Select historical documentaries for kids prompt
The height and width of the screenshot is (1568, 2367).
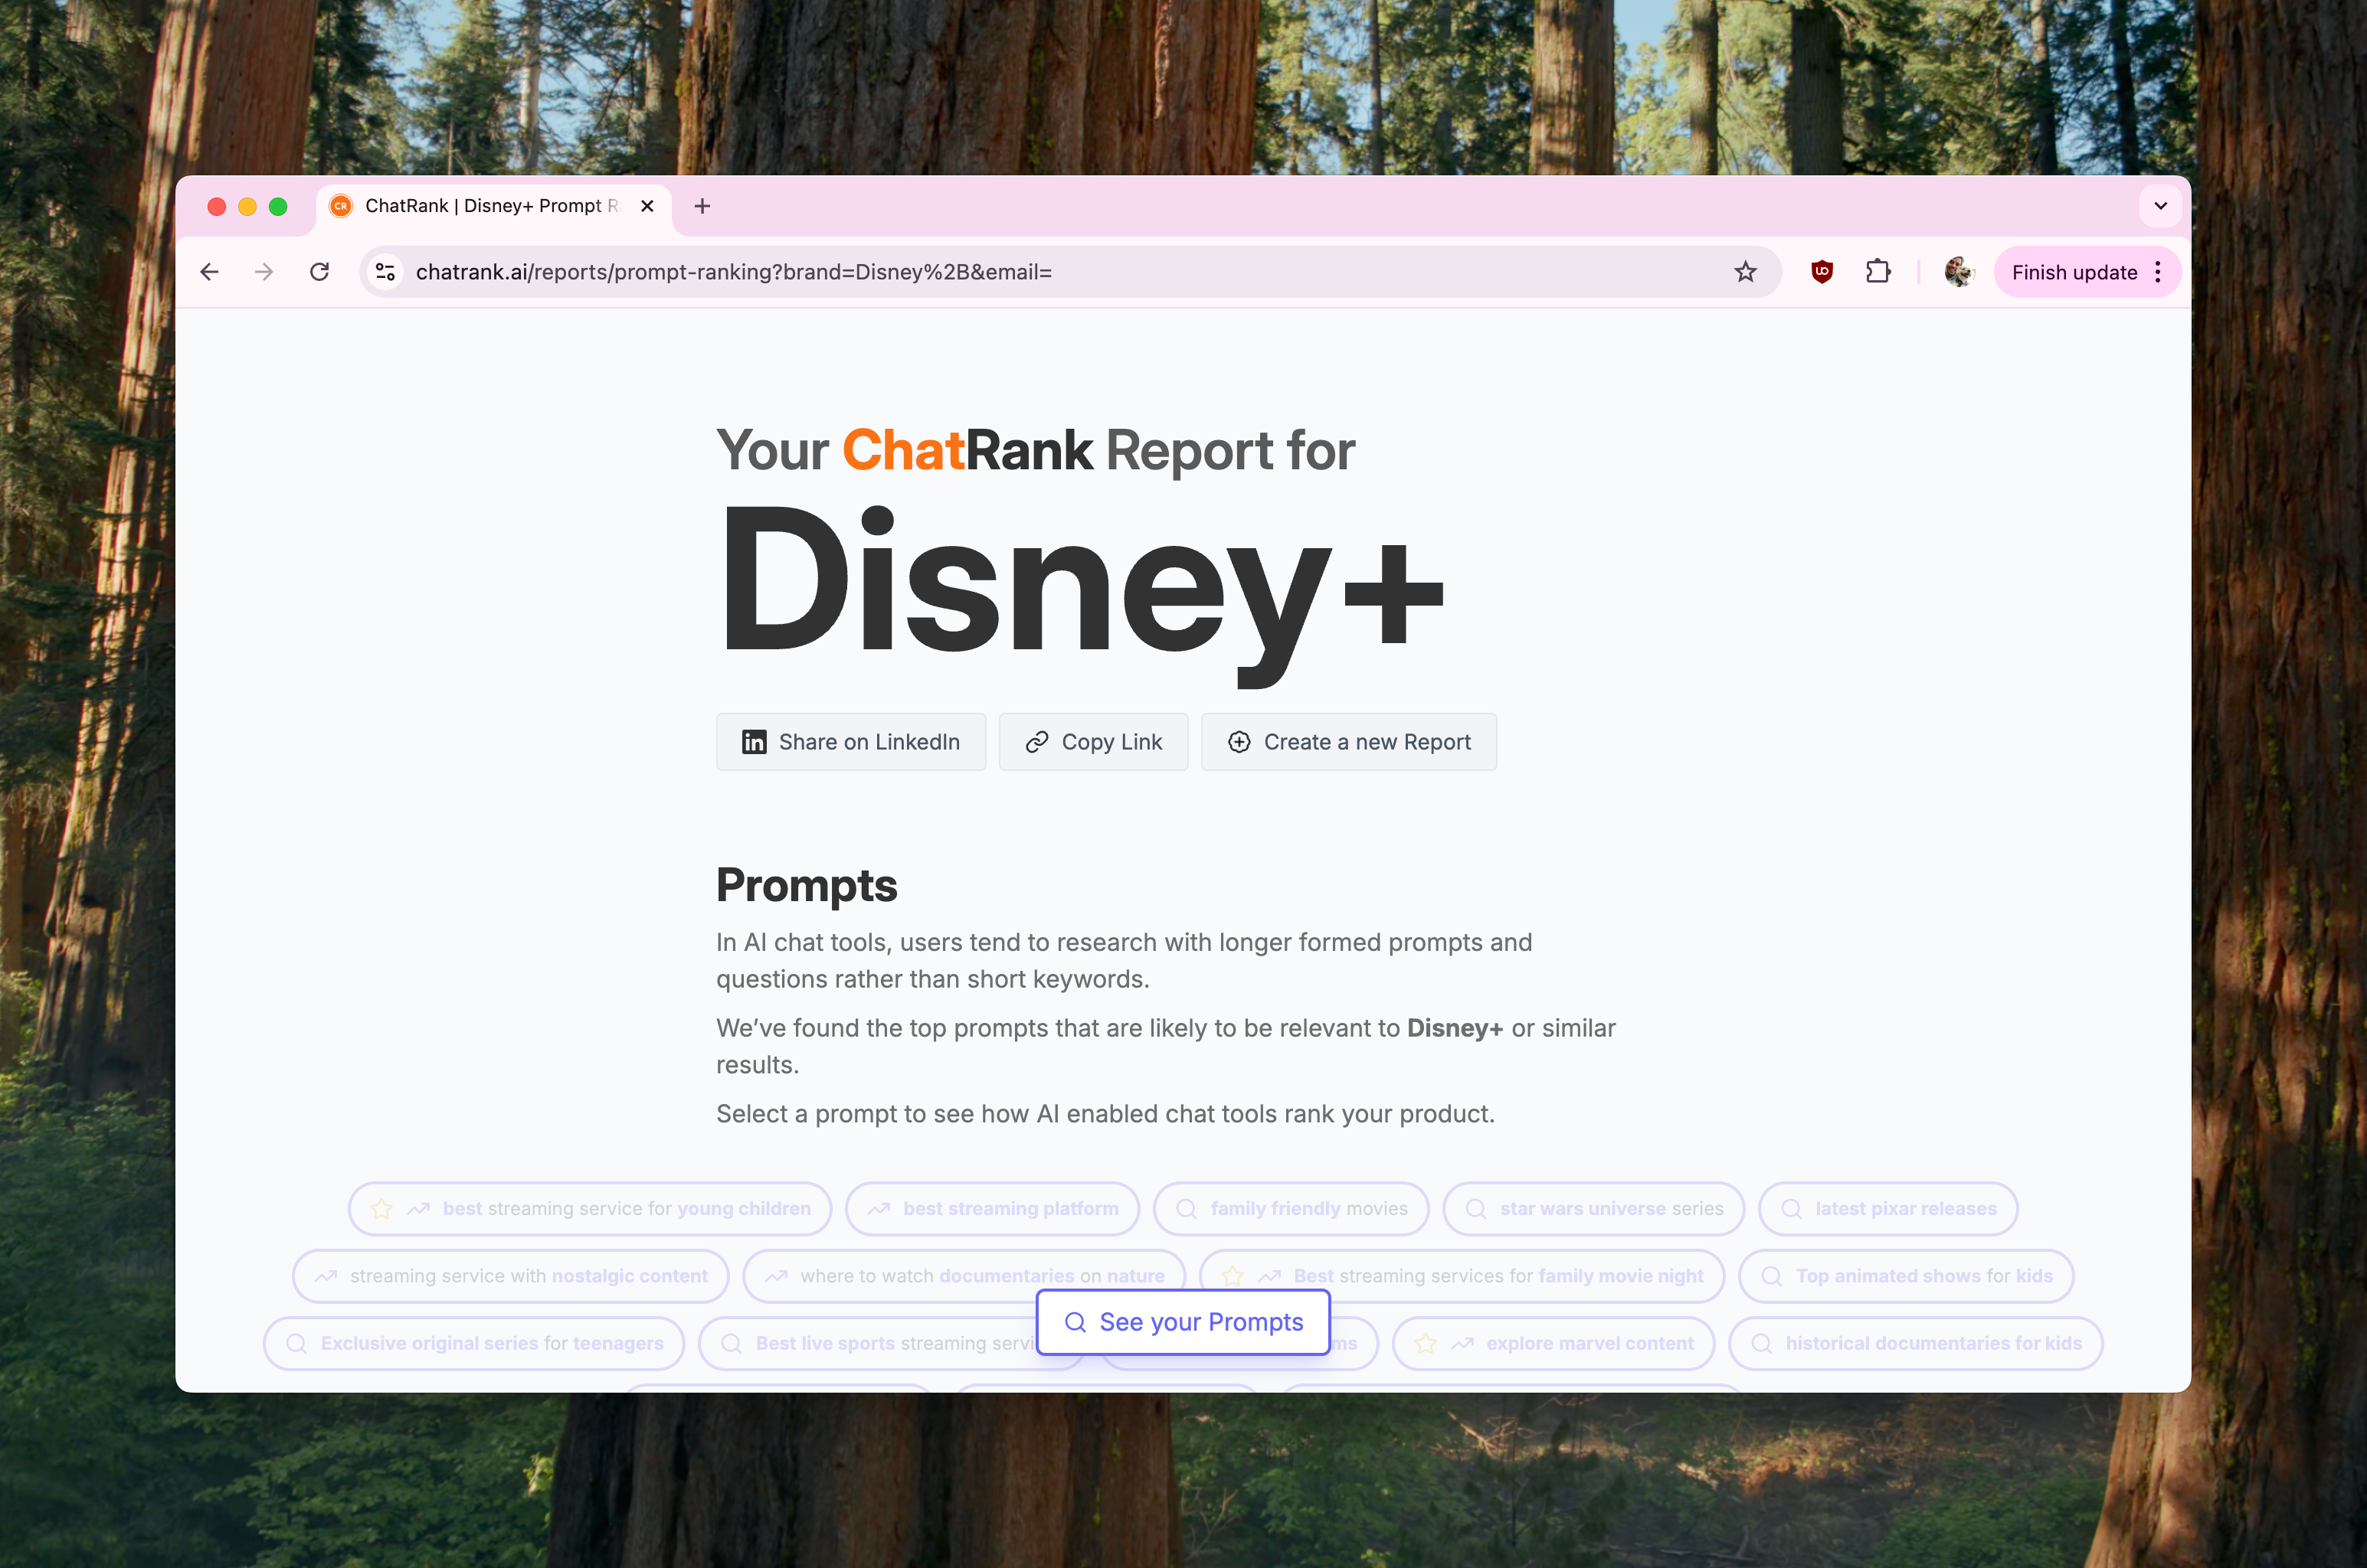click(x=1916, y=1343)
